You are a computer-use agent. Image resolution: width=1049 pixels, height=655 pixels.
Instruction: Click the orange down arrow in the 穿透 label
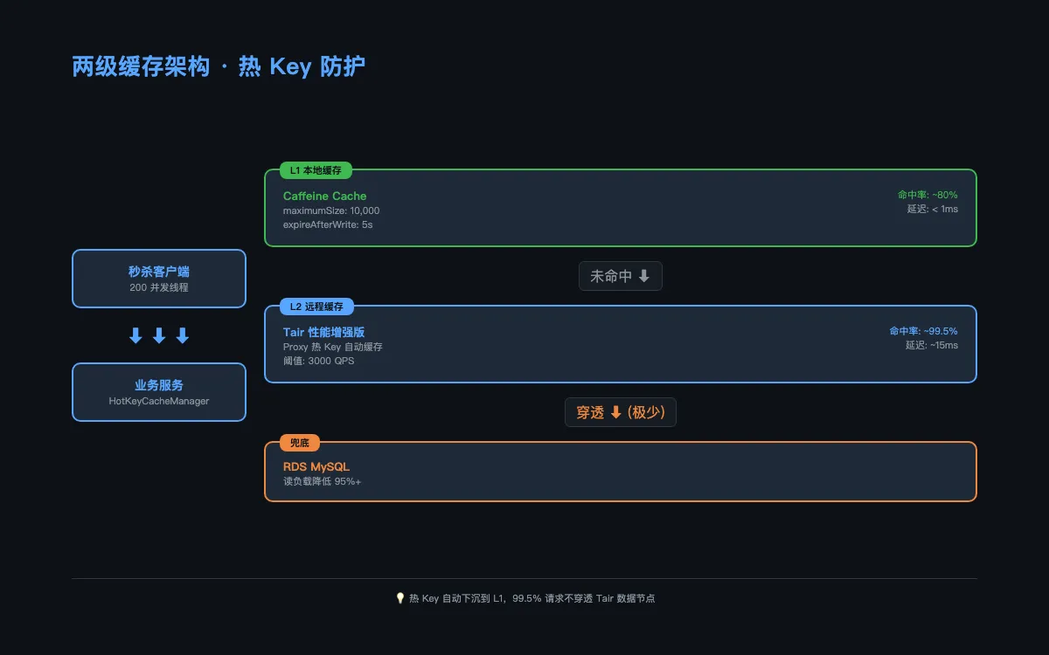[x=615, y=412]
